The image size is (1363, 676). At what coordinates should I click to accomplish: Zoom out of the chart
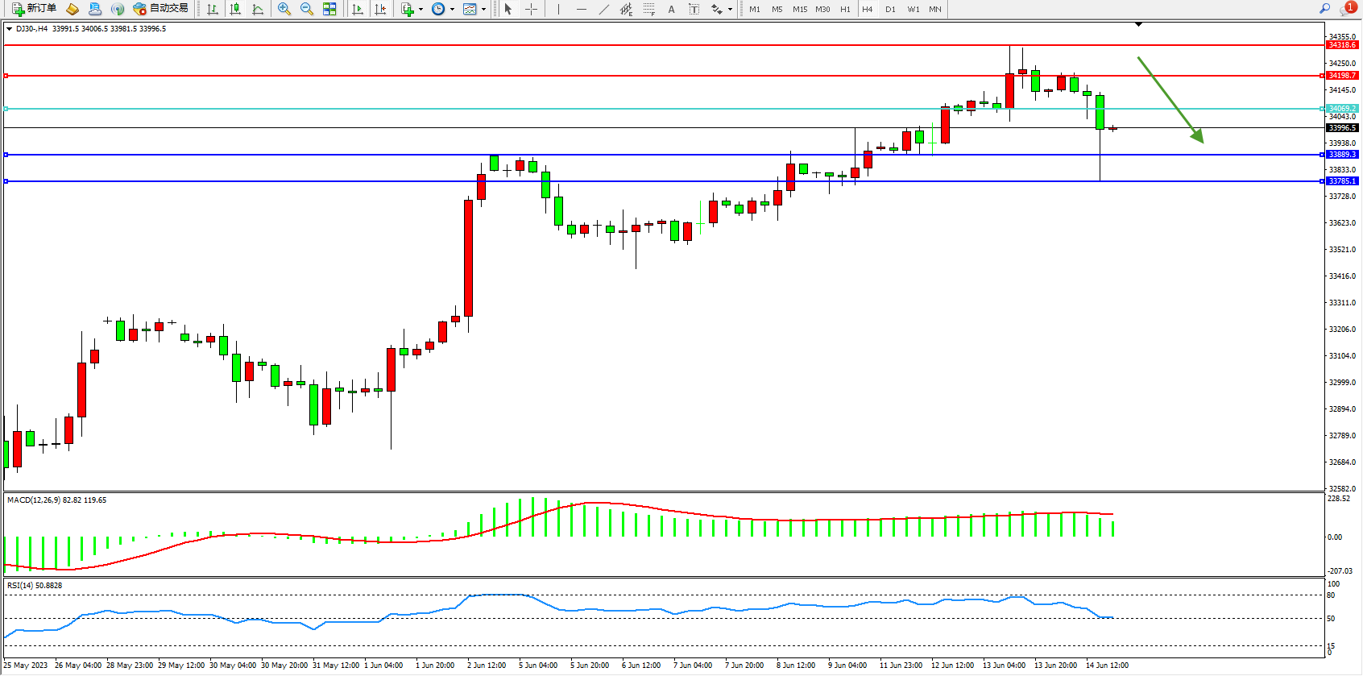[x=307, y=9]
